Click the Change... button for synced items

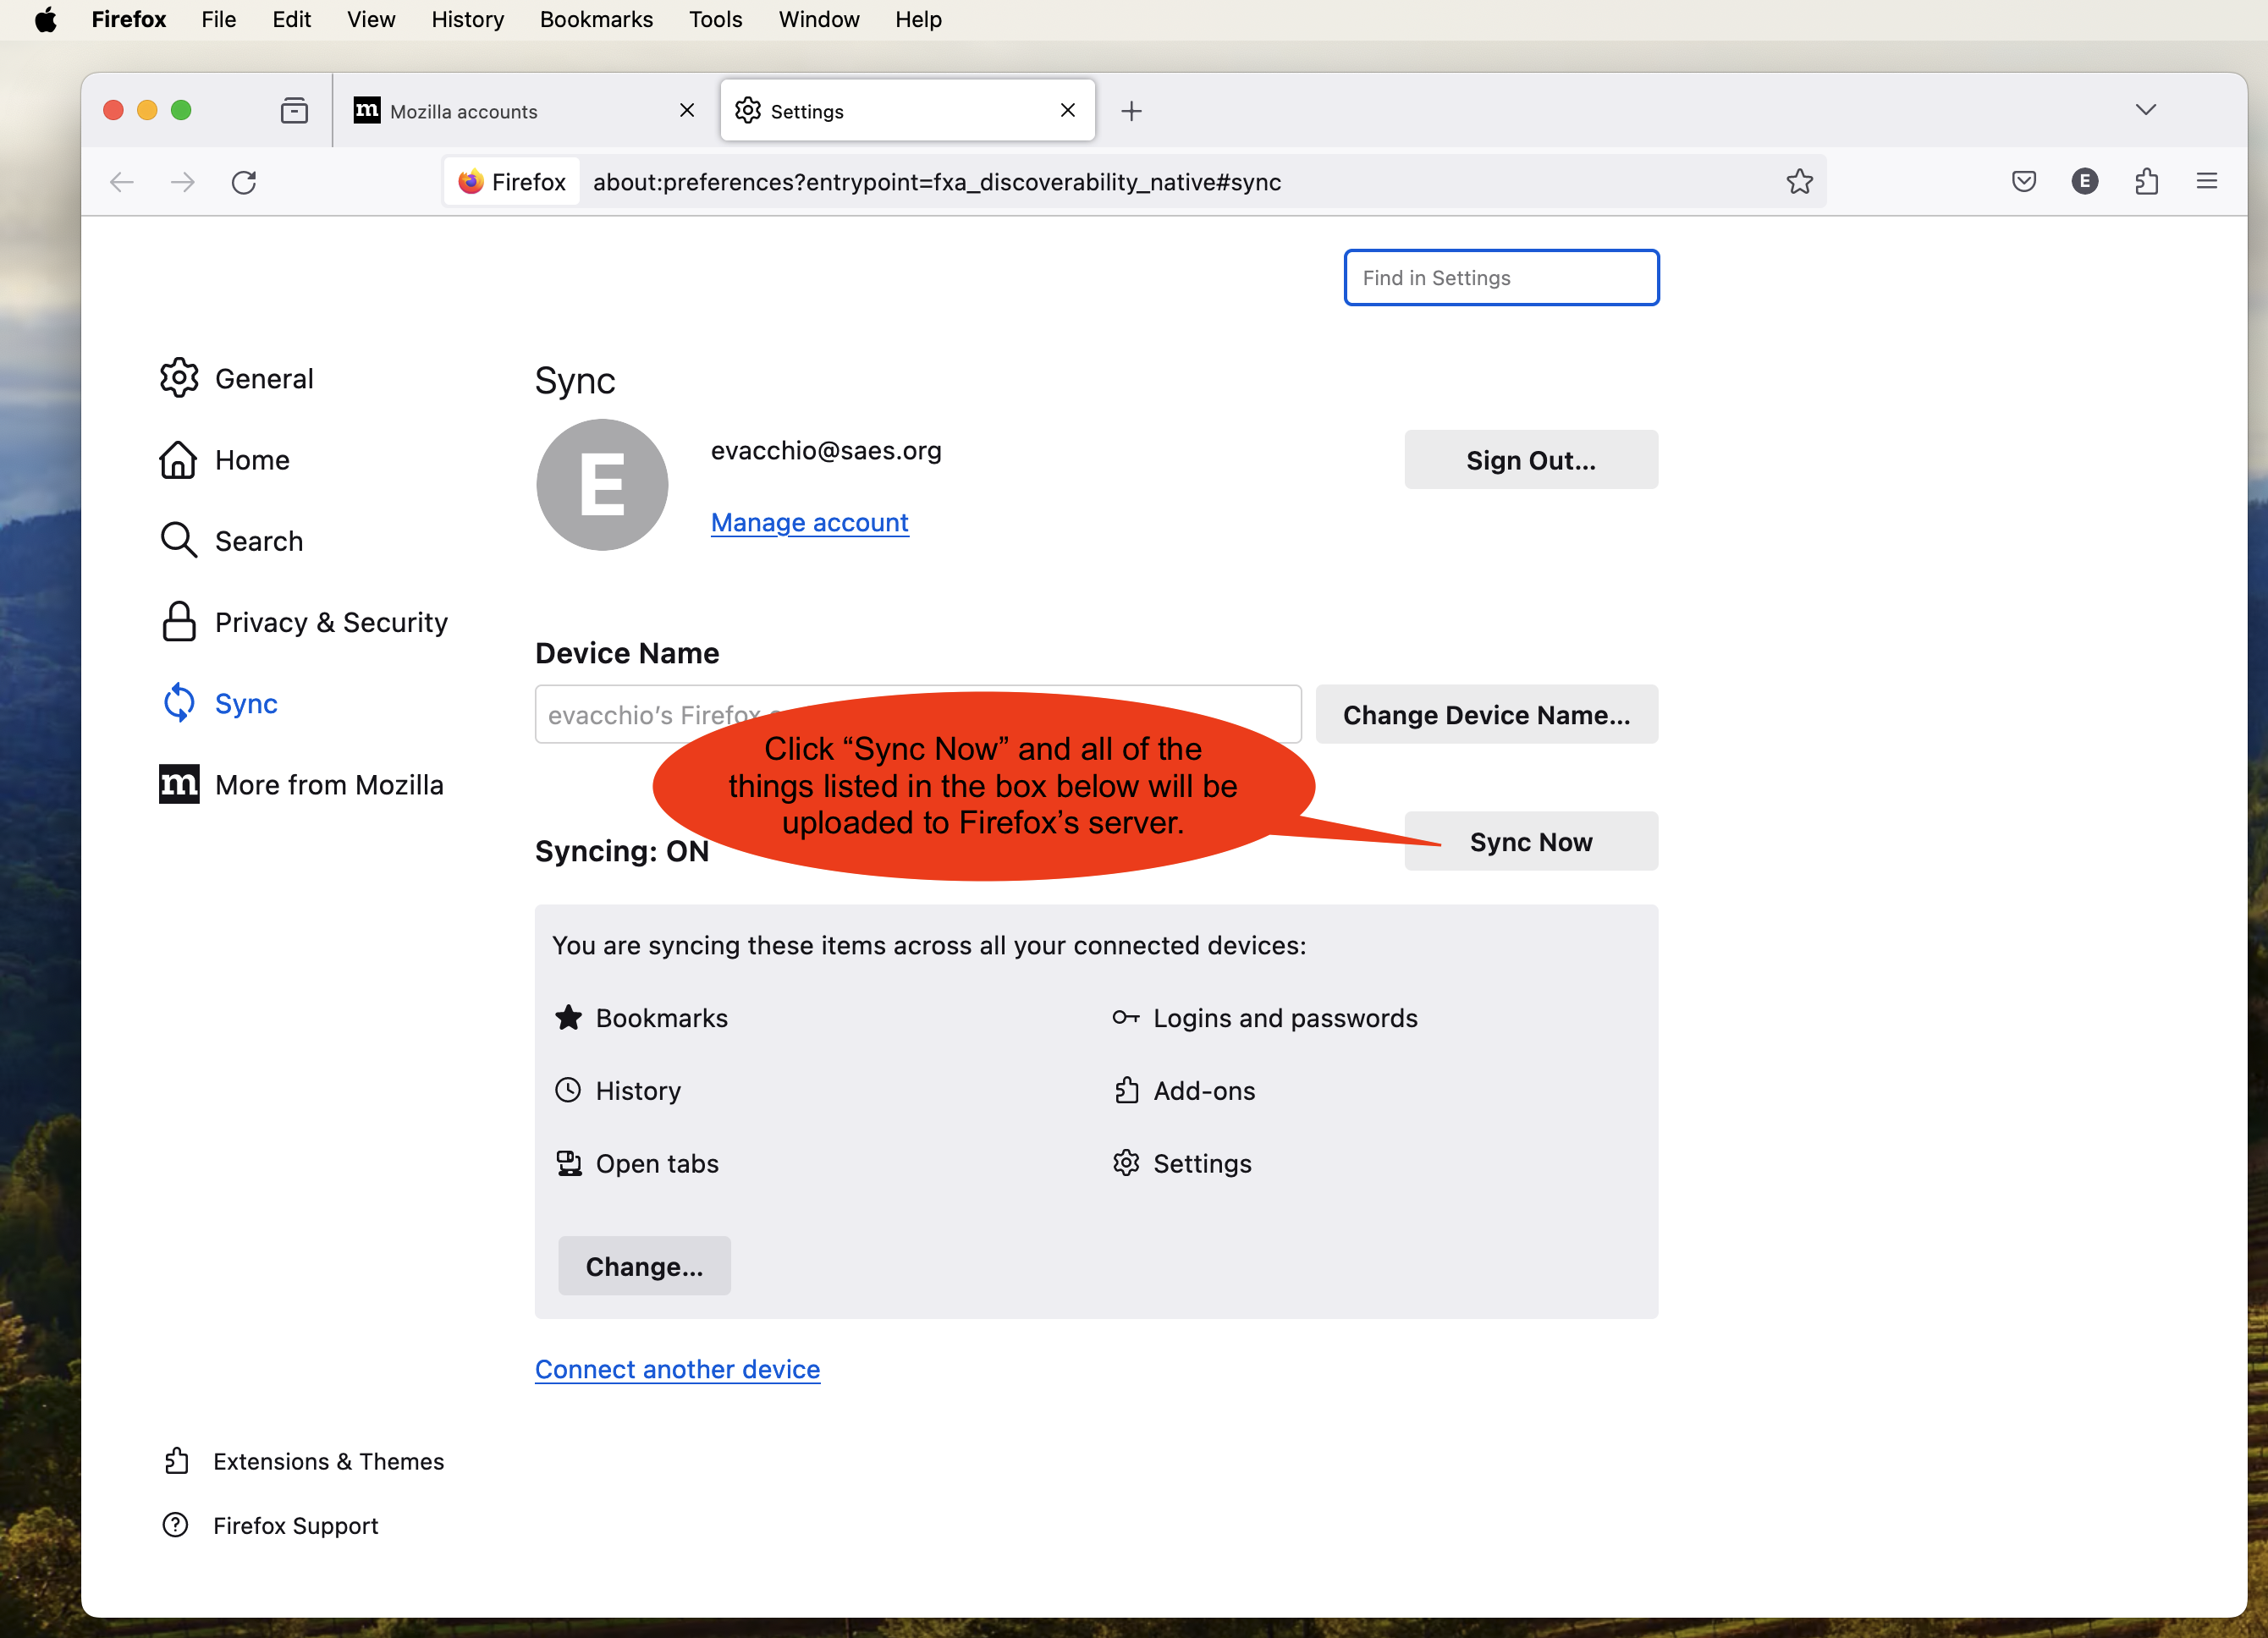click(x=644, y=1266)
